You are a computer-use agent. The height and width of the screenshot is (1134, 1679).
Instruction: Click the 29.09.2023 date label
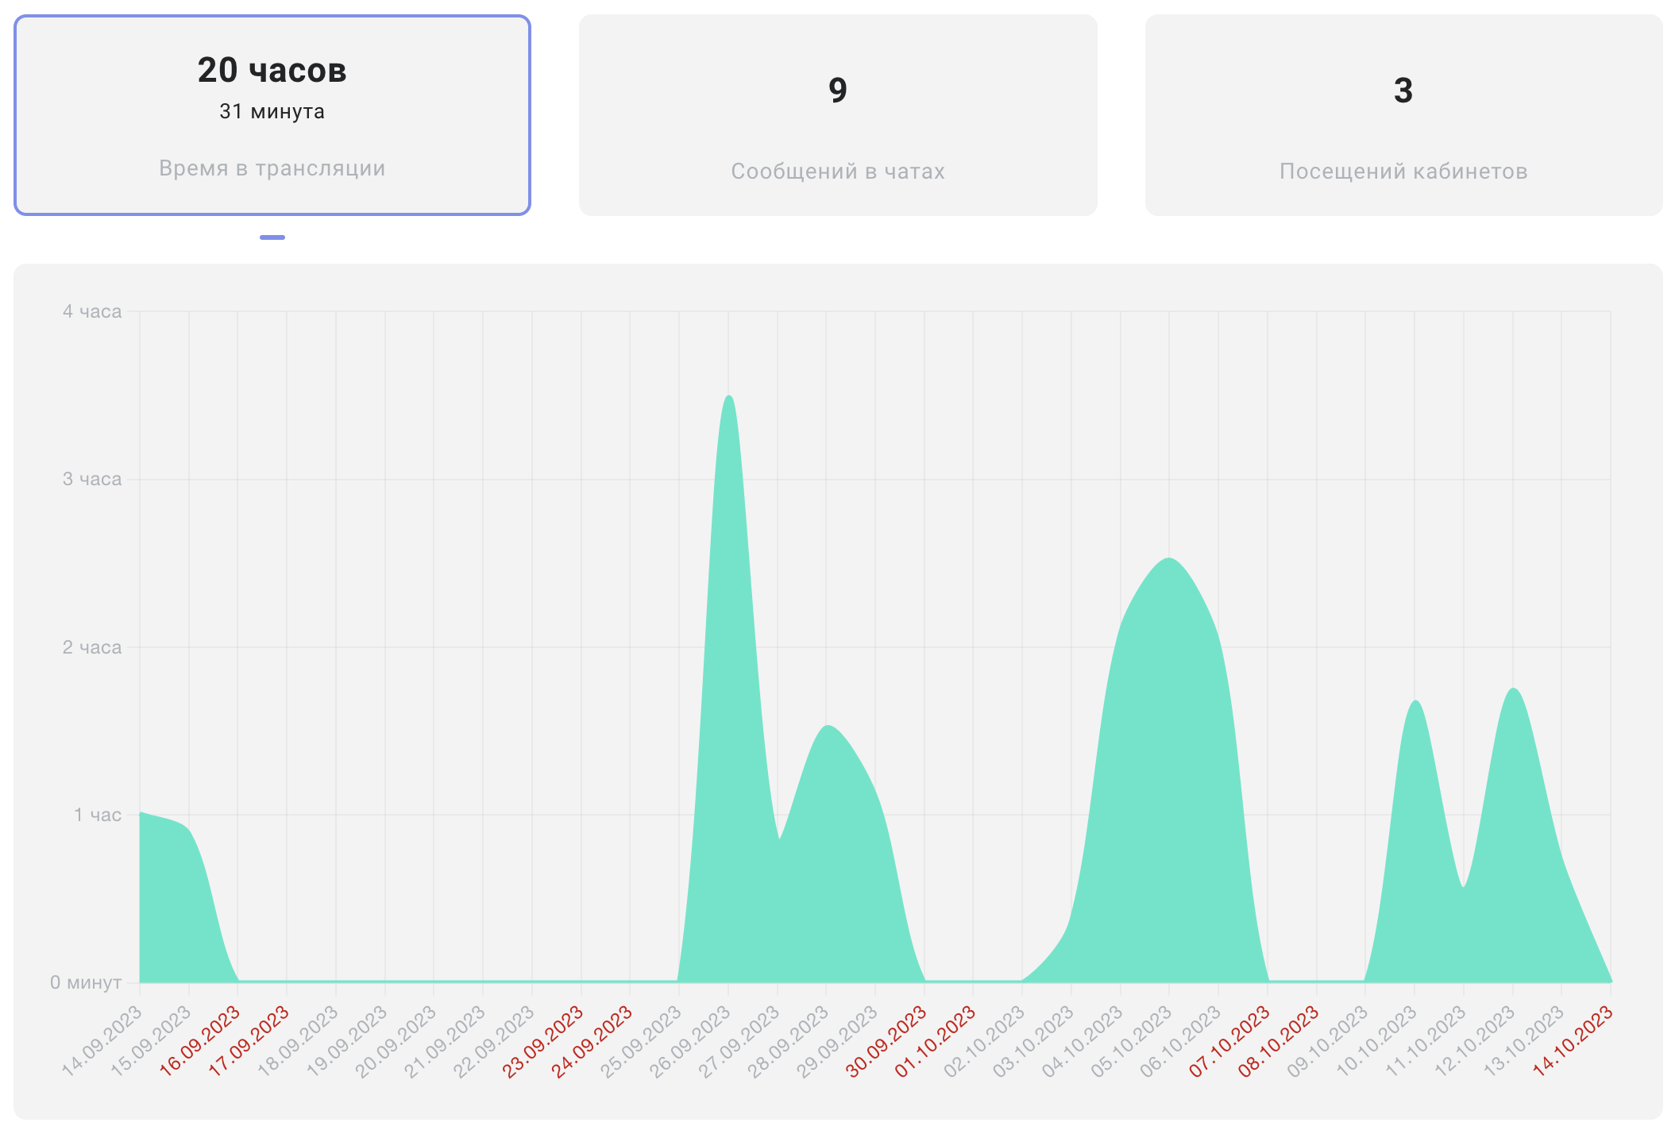tap(838, 1041)
